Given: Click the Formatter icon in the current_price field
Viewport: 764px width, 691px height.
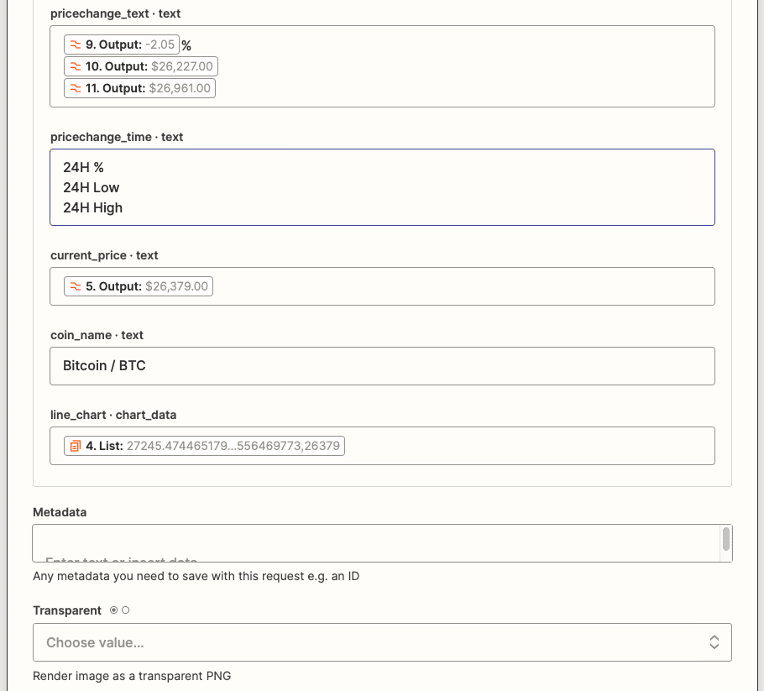Looking at the screenshot, I should (74, 285).
